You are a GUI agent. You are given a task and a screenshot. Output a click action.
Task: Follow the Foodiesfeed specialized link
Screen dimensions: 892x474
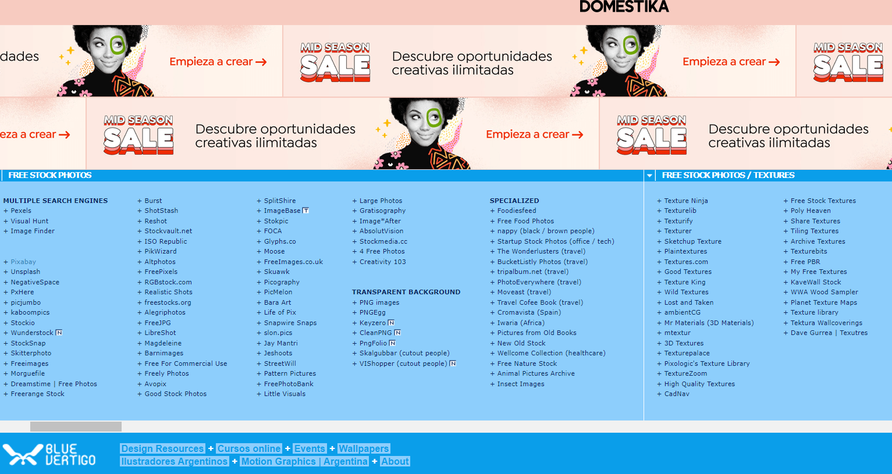click(x=517, y=211)
